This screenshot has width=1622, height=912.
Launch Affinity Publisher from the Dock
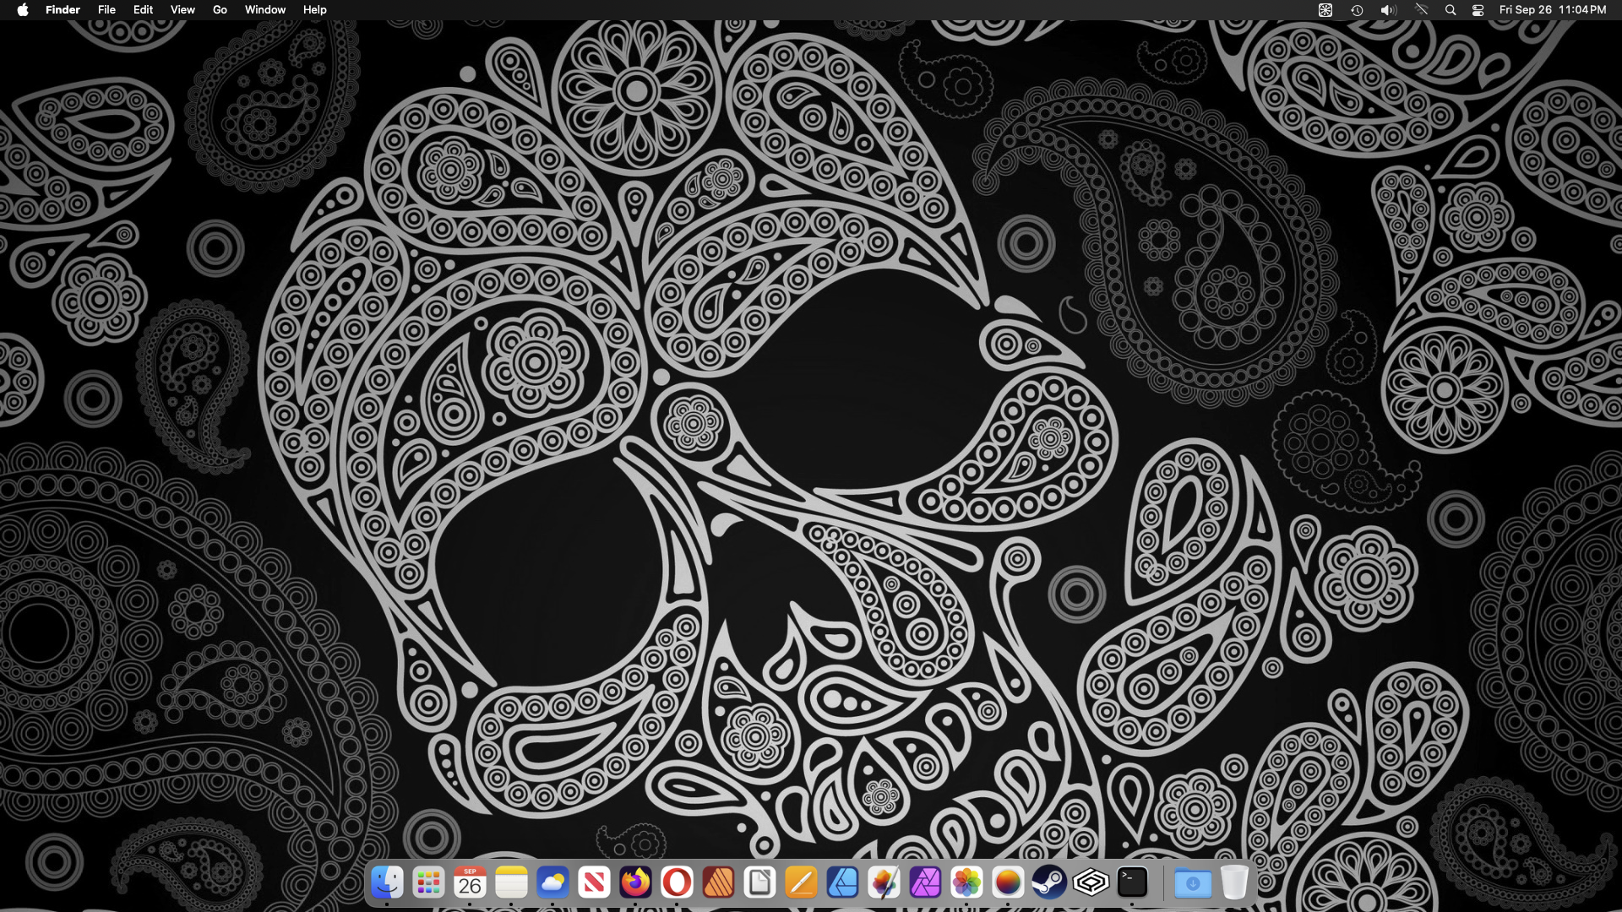coord(718,883)
